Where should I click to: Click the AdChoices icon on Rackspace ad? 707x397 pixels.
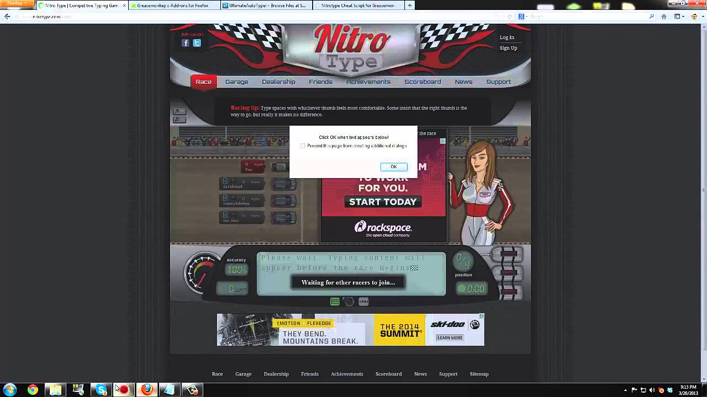point(442,141)
